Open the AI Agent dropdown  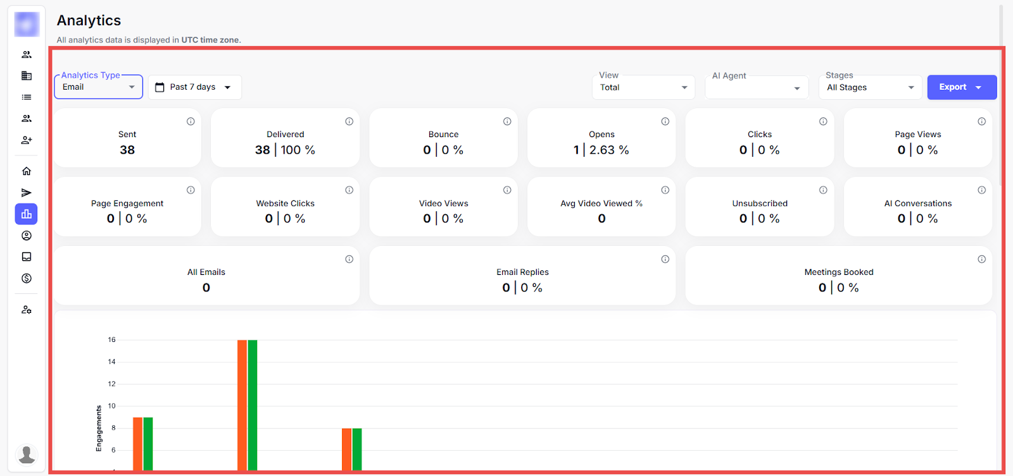tap(757, 88)
